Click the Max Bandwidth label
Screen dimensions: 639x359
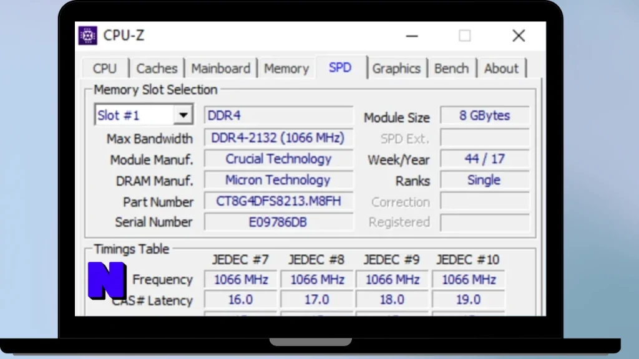[150, 139]
